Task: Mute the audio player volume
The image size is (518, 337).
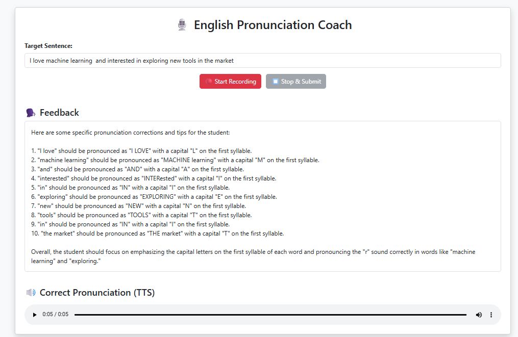Action: pos(479,315)
